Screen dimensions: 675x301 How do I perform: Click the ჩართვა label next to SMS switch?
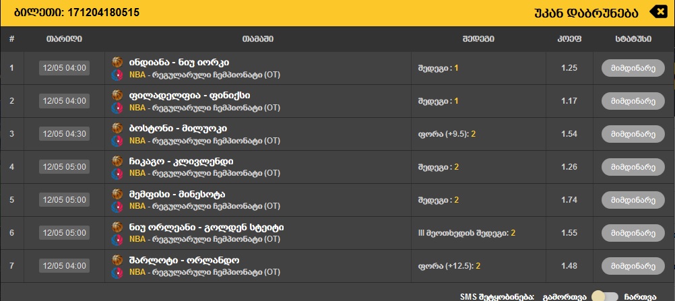point(640,296)
